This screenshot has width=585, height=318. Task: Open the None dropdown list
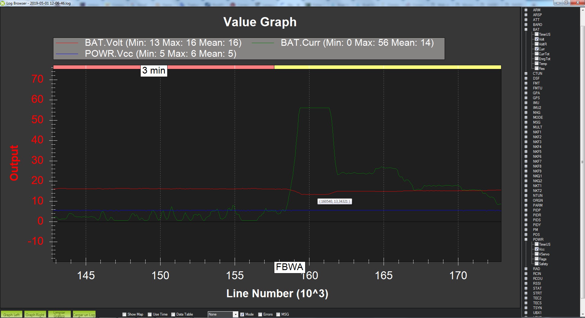click(x=235, y=314)
